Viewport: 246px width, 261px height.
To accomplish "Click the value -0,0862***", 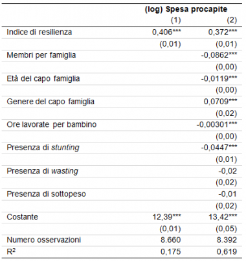I will click(x=219, y=55).
